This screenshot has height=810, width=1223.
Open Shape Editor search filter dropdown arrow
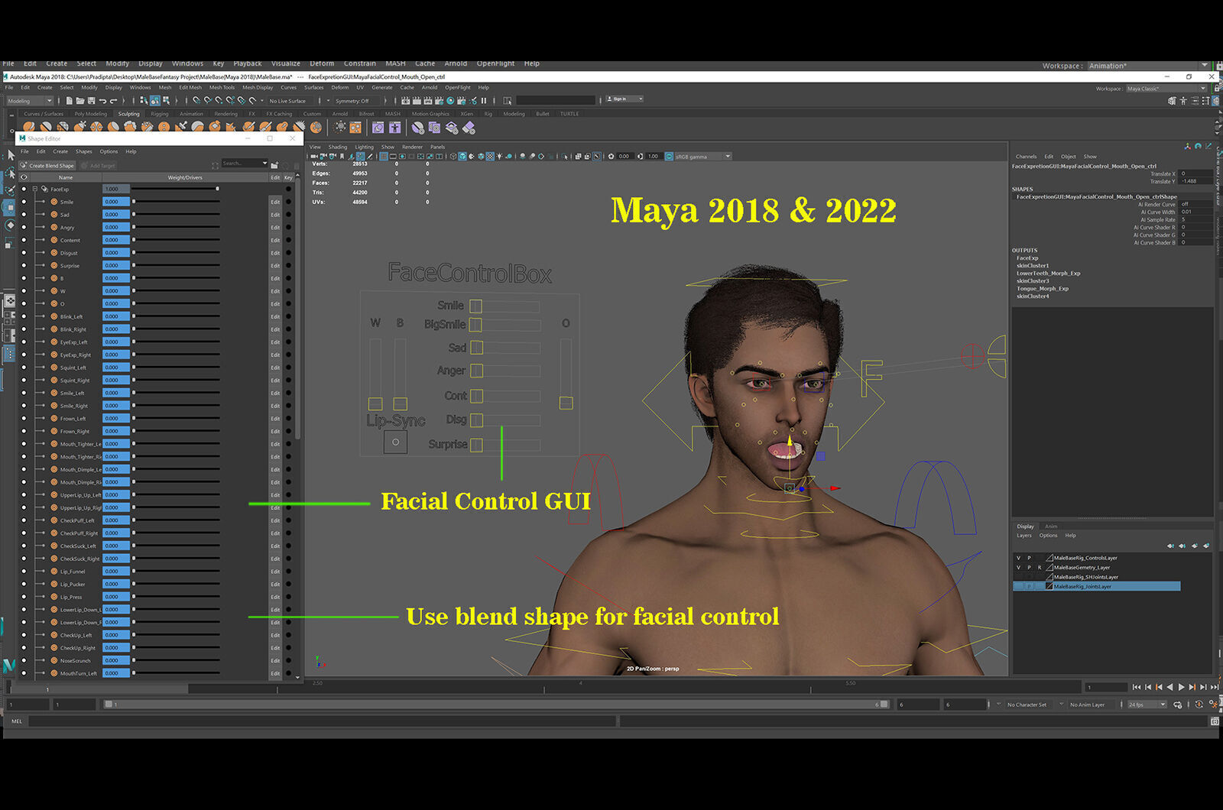tap(265, 163)
